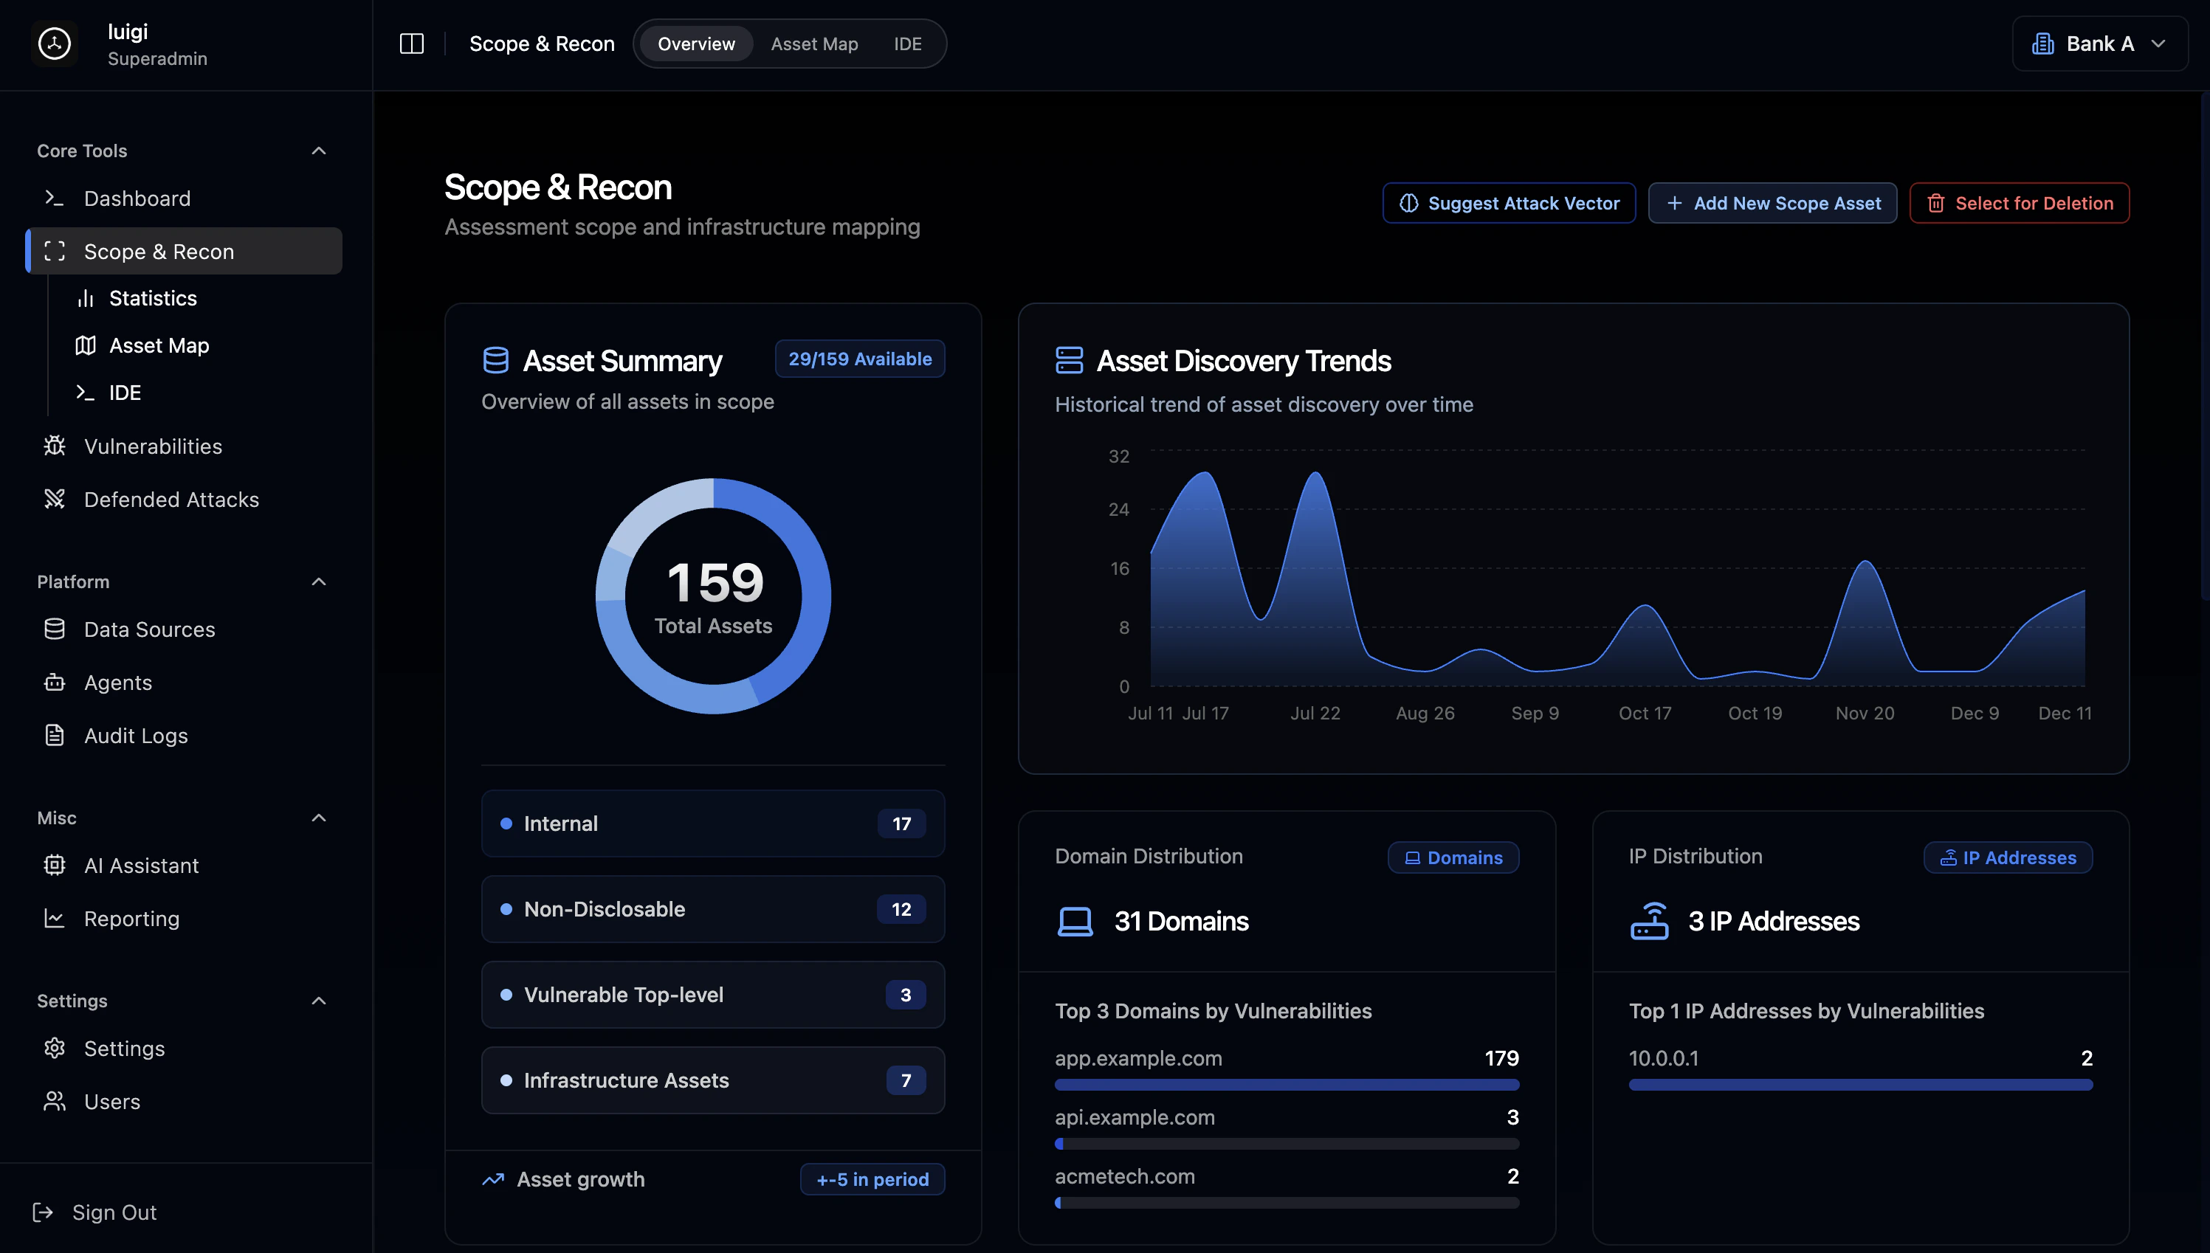Toggle the Domains filter badge
The image size is (2210, 1253).
pyautogui.click(x=1453, y=857)
